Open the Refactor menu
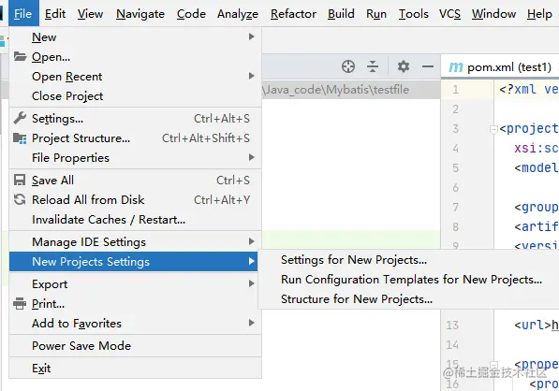The image size is (559, 391). pos(293,13)
